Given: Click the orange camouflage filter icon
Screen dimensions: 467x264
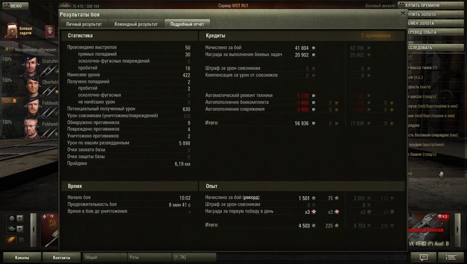Looking at the screenshot, I should 11,239.
